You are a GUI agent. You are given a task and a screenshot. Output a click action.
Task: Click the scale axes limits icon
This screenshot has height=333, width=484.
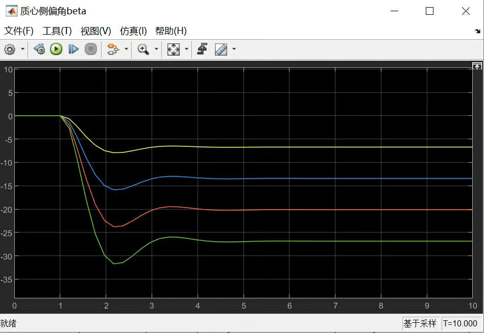[174, 49]
